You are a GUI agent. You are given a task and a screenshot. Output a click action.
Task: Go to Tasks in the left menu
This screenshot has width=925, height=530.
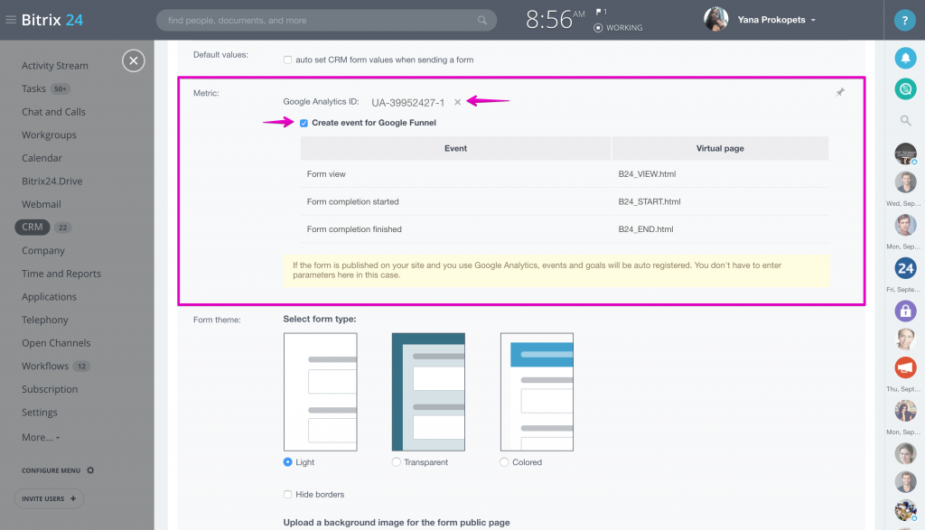(x=33, y=88)
